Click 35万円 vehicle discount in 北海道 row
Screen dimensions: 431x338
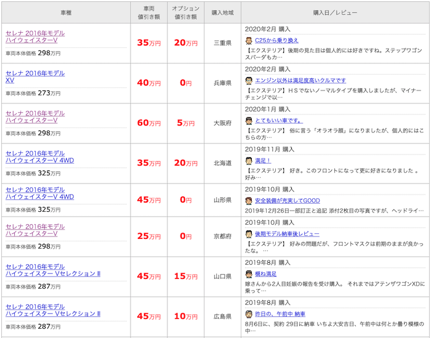[149, 163]
